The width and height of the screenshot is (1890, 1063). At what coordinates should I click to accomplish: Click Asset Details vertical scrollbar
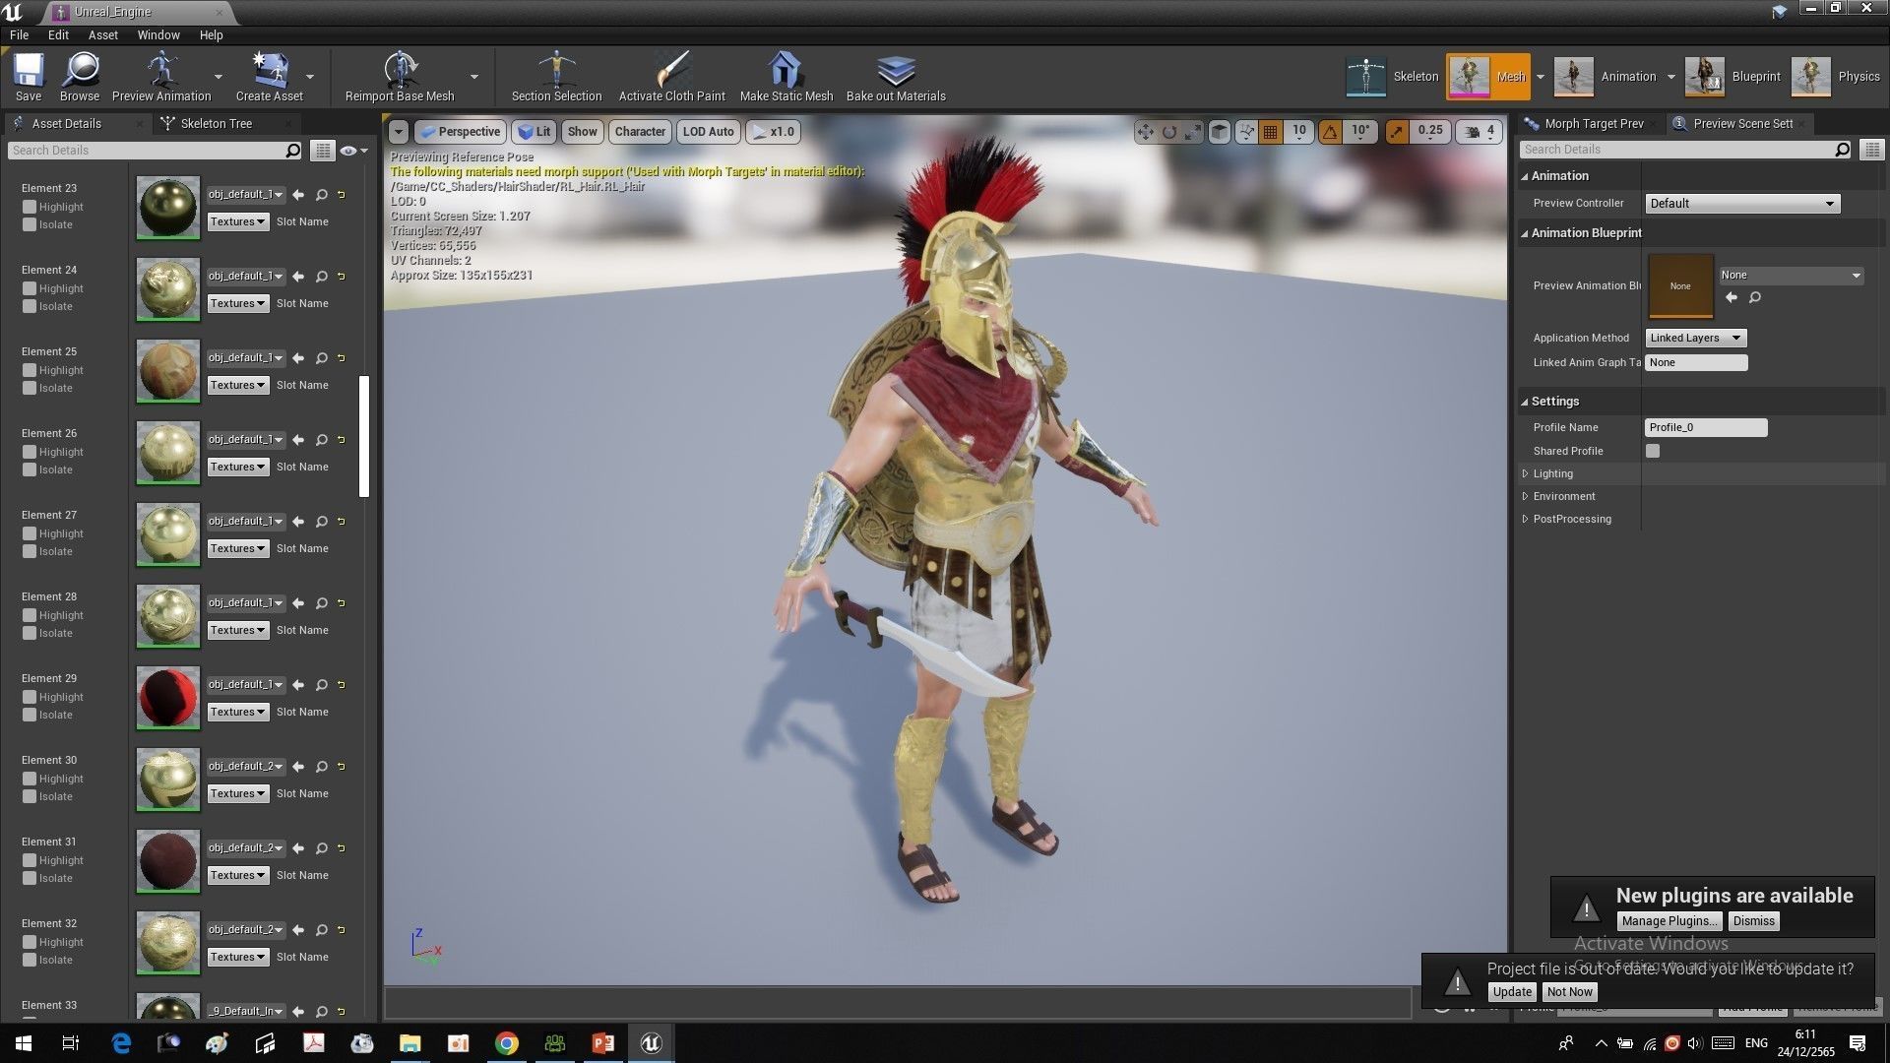click(364, 437)
